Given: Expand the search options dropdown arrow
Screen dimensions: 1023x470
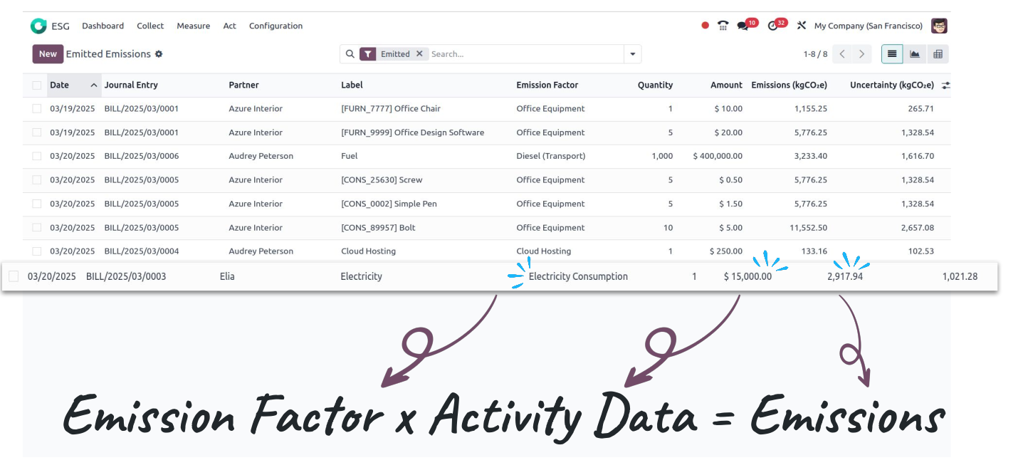Looking at the screenshot, I should (633, 54).
